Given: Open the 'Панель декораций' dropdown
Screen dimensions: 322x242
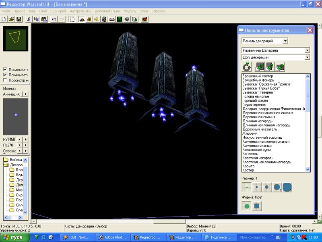Looking at the screenshot, I should coord(285,41).
